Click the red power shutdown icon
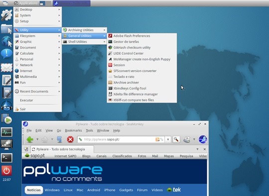 click(x=6, y=171)
